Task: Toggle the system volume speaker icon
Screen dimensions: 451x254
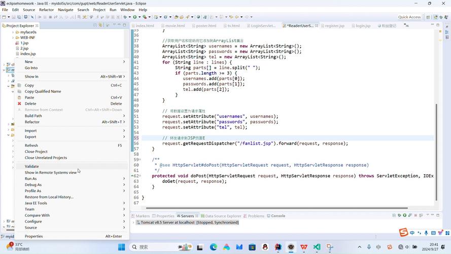Action: coord(407,247)
